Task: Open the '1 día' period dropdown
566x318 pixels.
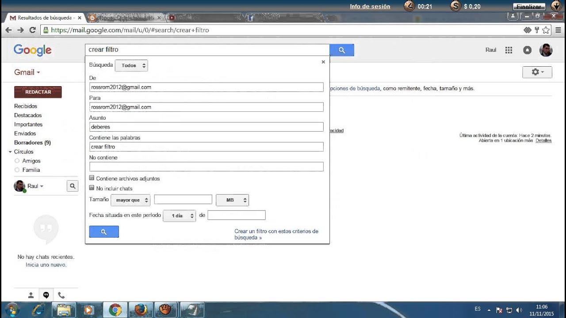Action: pos(180,216)
